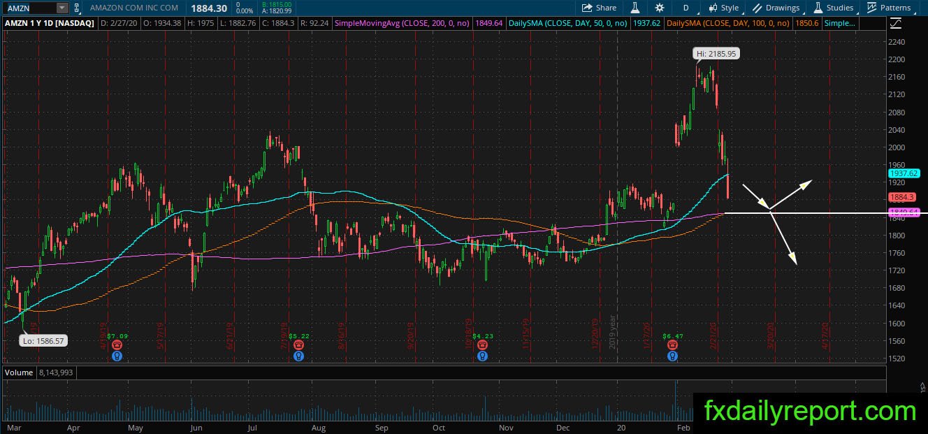Open the Style menu
Screen dimensions: 928x434
click(x=723, y=8)
